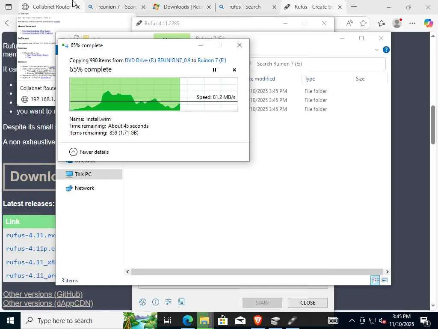Screen dimensions: 438x329
Task: Switch to Downloads | Reu tab
Action: point(182,7)
